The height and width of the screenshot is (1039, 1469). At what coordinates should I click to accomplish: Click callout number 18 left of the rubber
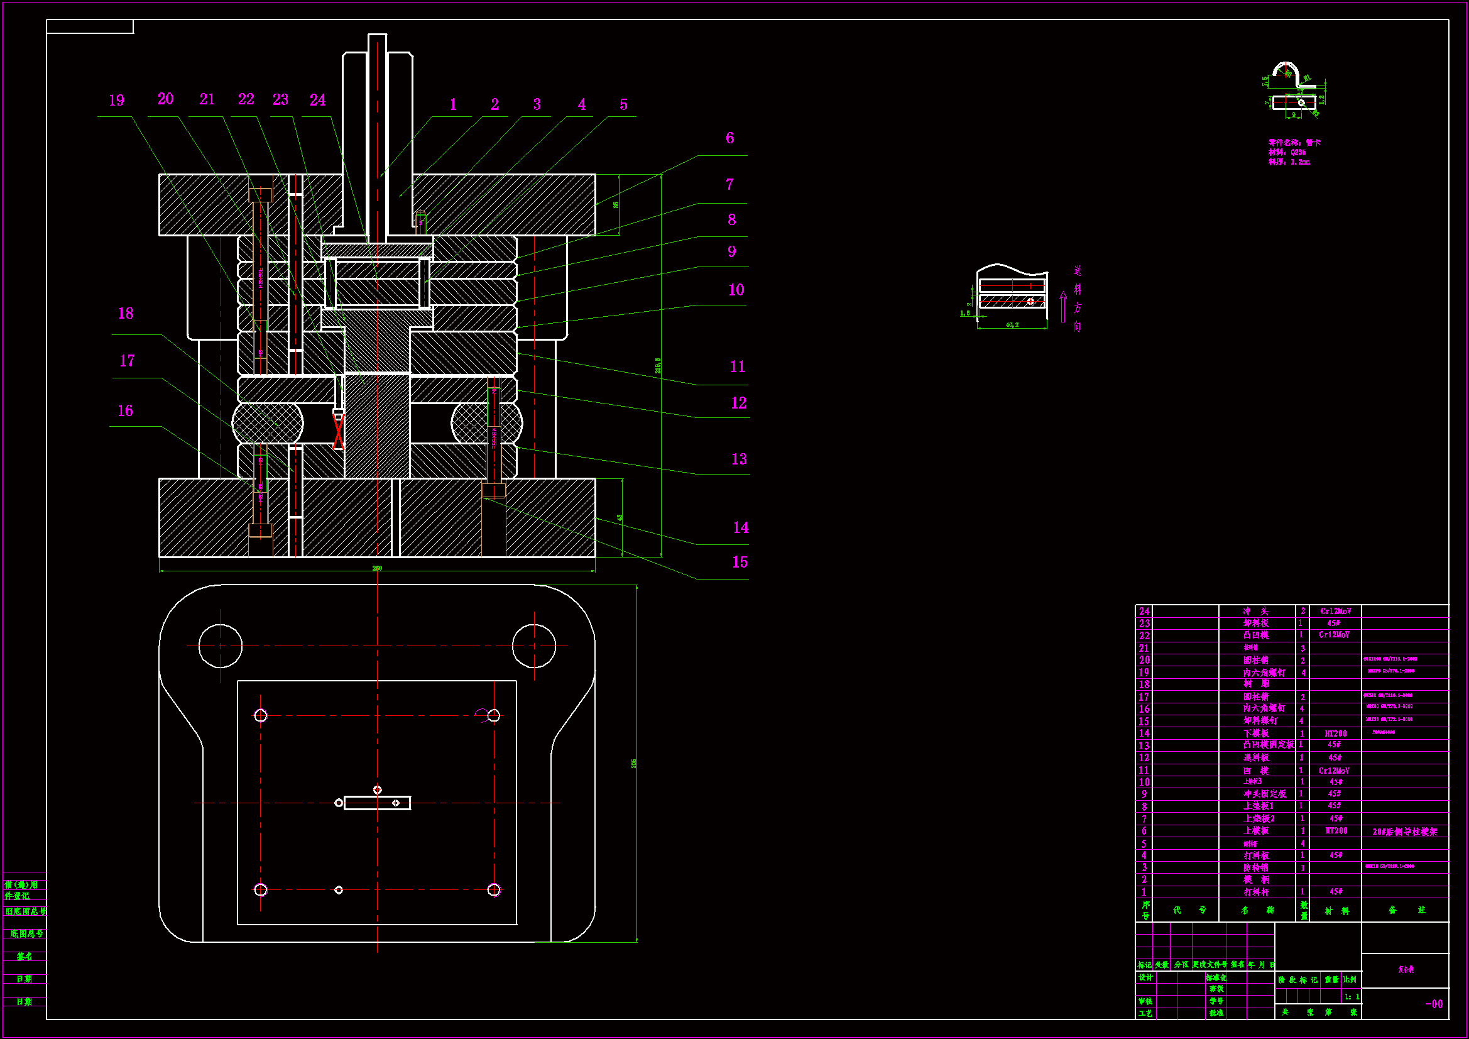[x=126, y=314]
